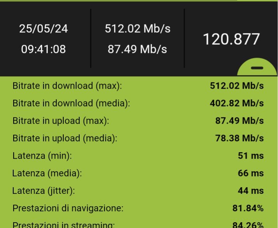278x228 pixels.
Task: Click the 78.38 Mb/s average upload value
Action: pos(239,138)
